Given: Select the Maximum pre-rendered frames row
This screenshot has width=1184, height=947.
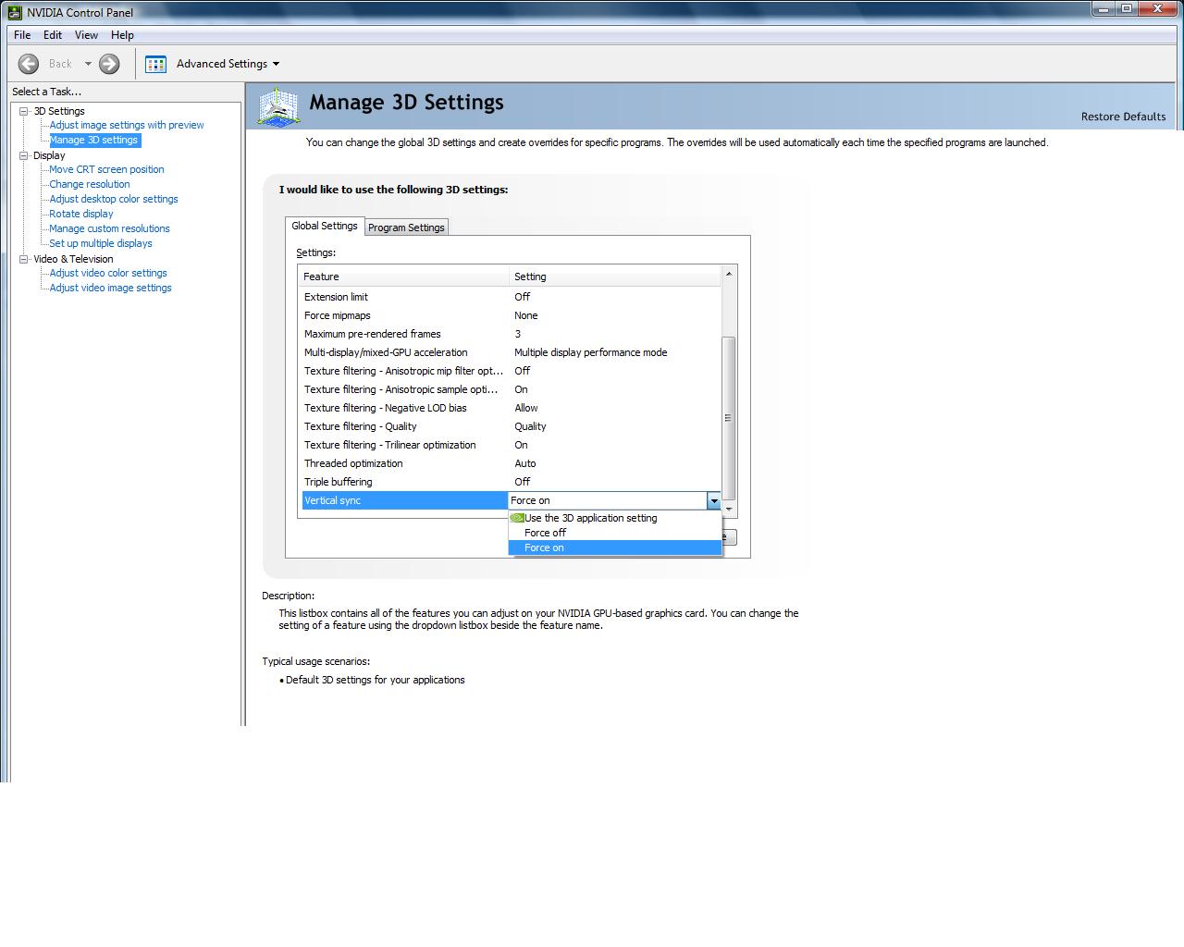Looking at the screenshot, I should (x=510, y=334).
